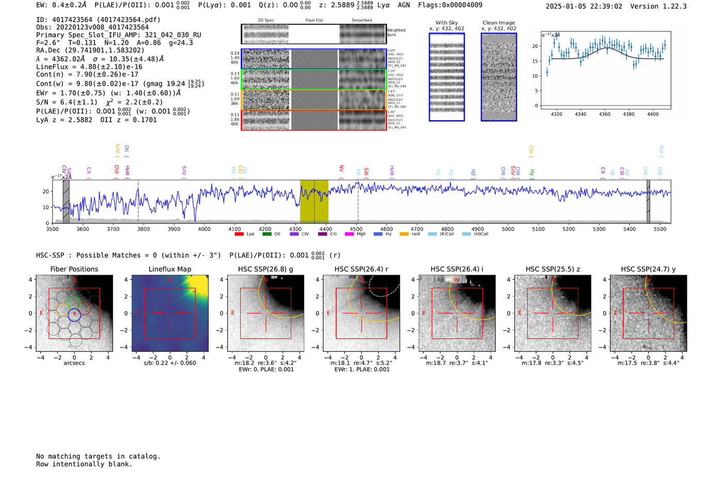Screen dimensions: 723x492
Task: Click the With Sky cutout image
Action: coord(447,77)
